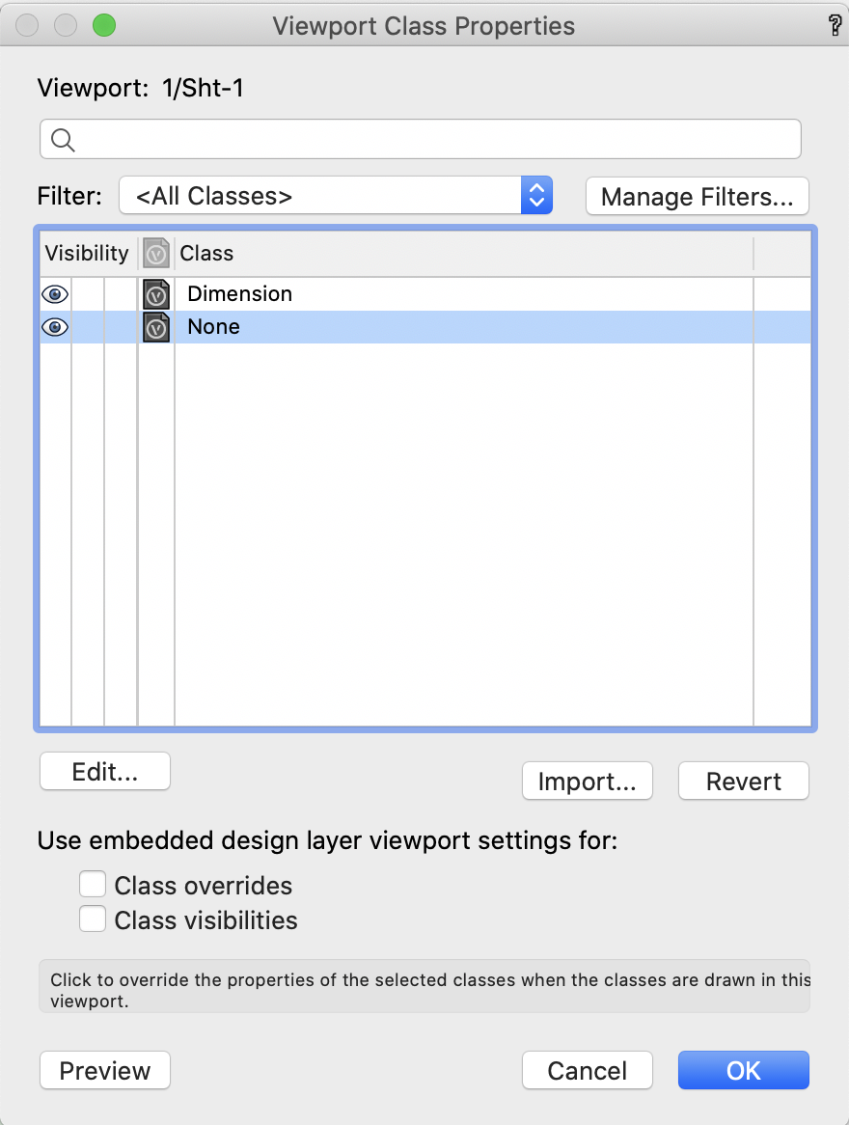Click the Manage Filters button
The width and height of the screenshot is (849, 1125).
point(697,197)
